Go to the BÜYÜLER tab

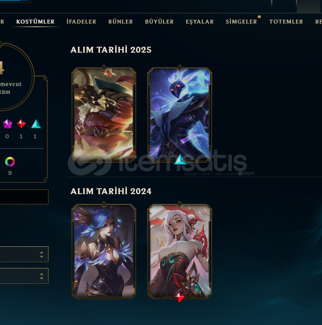pos(159,22)
